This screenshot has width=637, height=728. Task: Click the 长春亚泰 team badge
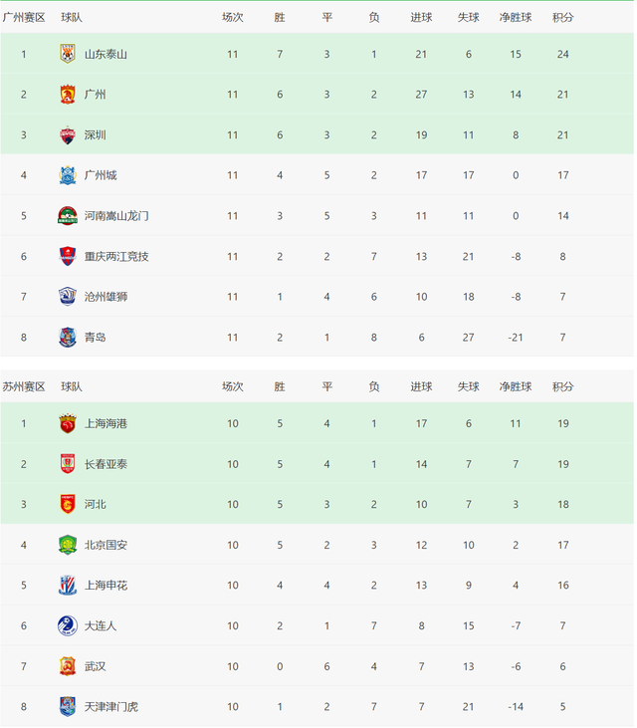point(68,464)
